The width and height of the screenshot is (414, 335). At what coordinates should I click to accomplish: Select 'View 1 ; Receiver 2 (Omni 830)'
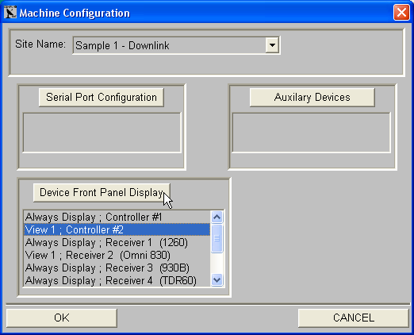tap(117, 255)
